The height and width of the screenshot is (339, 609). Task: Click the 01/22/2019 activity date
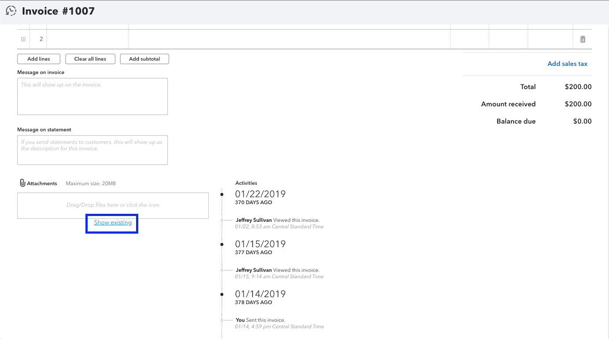(x=260, y=194)
